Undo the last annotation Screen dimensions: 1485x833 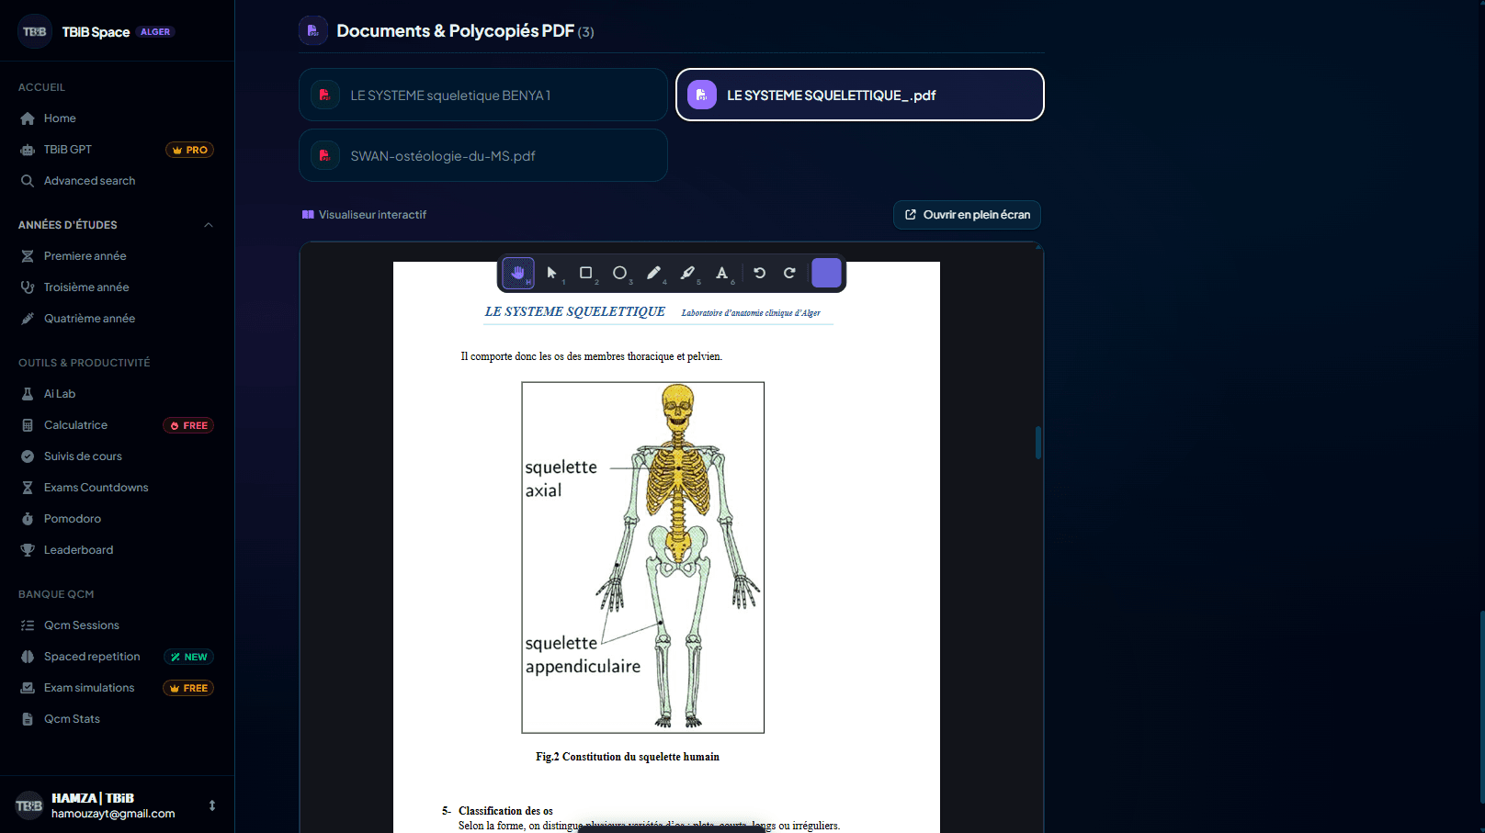759,273
